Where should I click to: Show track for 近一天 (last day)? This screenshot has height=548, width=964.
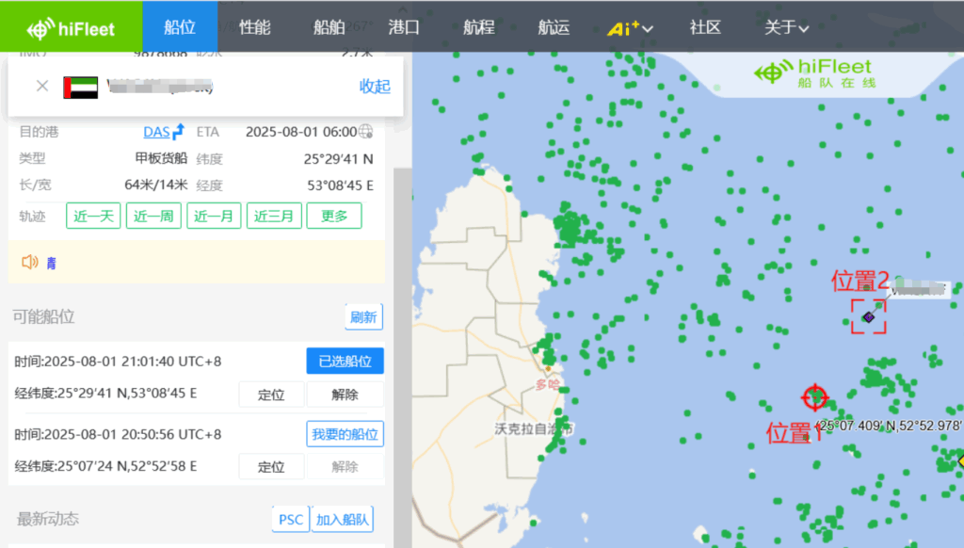point(93,216)
